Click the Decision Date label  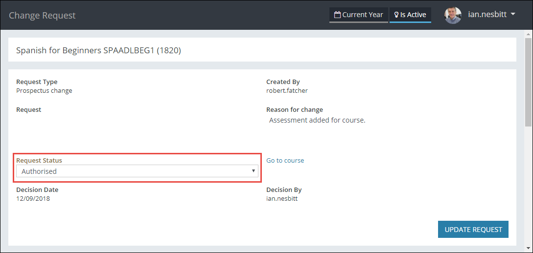point(37,190)
